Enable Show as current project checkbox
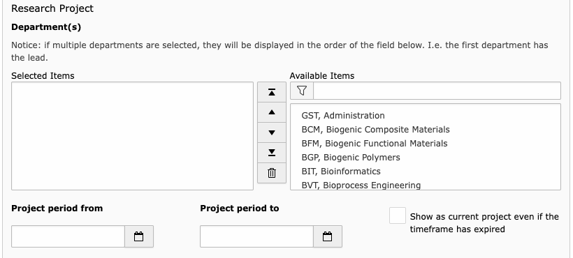 click(x=397, y=215)
